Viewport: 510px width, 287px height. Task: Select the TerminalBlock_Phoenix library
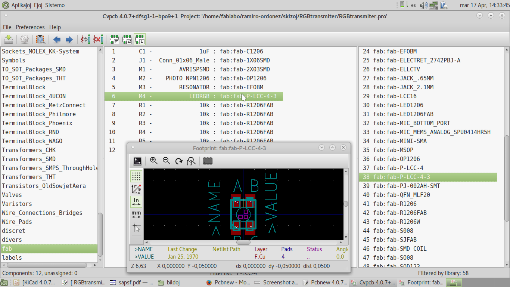(x=37, y=123)
